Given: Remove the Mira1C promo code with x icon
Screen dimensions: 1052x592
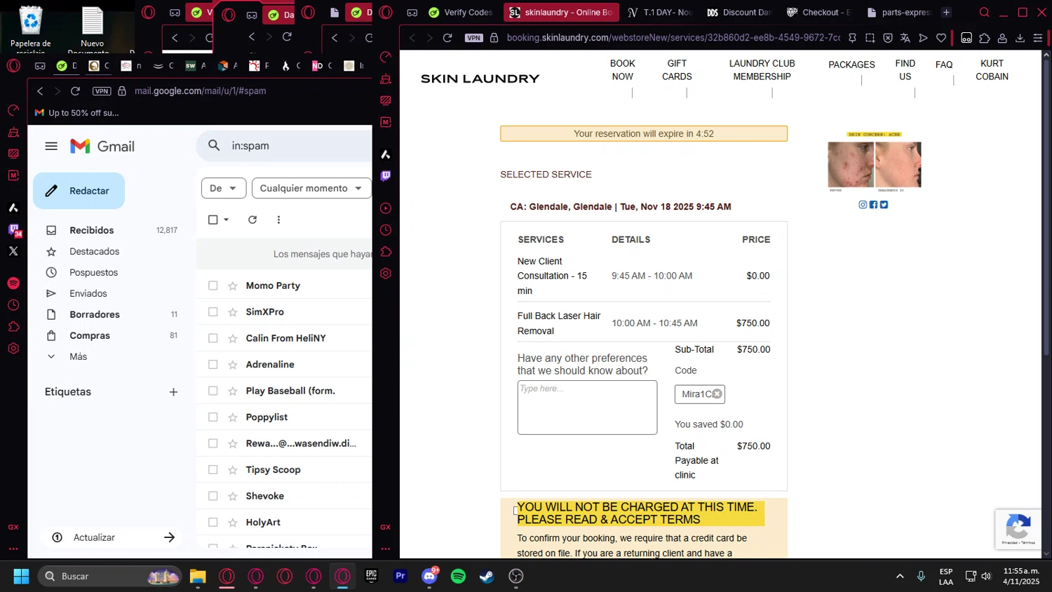Looking at the screenshot, I should point(717,394).
